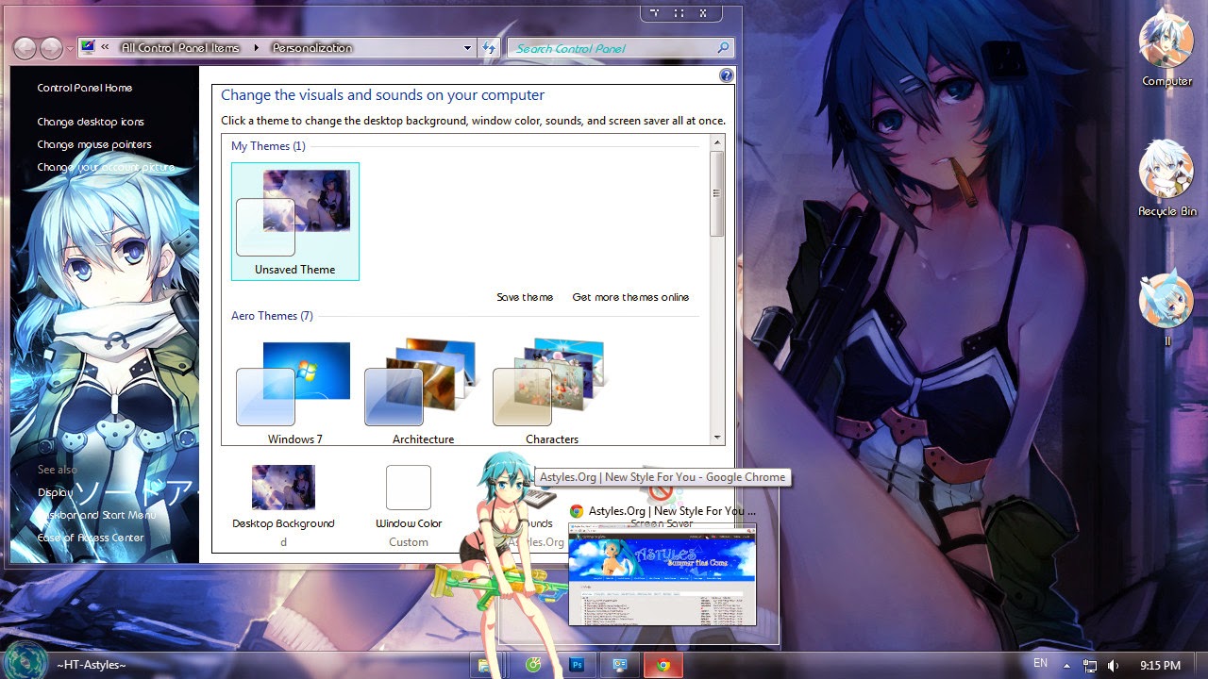Open Control Panel Home link
The image size is (1208, 679).
click(85, 88)
